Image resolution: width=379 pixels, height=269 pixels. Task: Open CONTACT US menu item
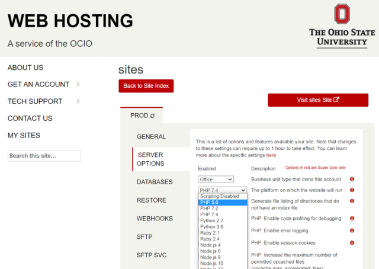point(30,119)
